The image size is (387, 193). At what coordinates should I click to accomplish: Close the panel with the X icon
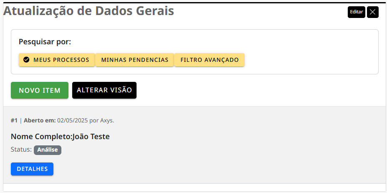click(373, 12)
